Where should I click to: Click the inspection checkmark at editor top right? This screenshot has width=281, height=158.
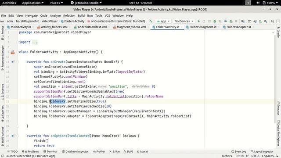[273, 32]
